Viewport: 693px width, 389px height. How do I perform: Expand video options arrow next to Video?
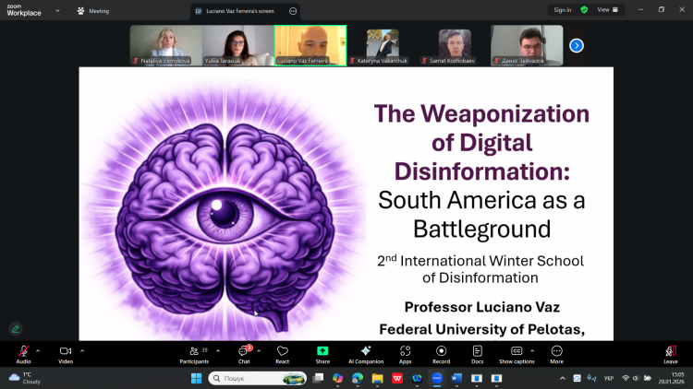(x=82, y=350)
